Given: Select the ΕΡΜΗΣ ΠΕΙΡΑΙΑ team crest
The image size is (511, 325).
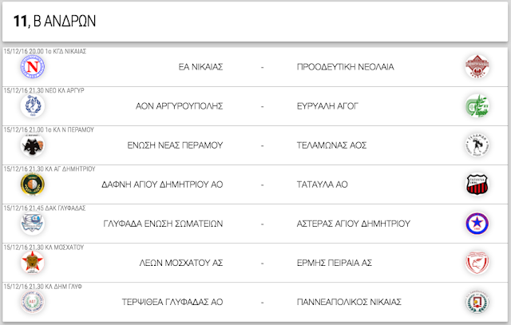Looking at the screenshot, I should [477, 263].
